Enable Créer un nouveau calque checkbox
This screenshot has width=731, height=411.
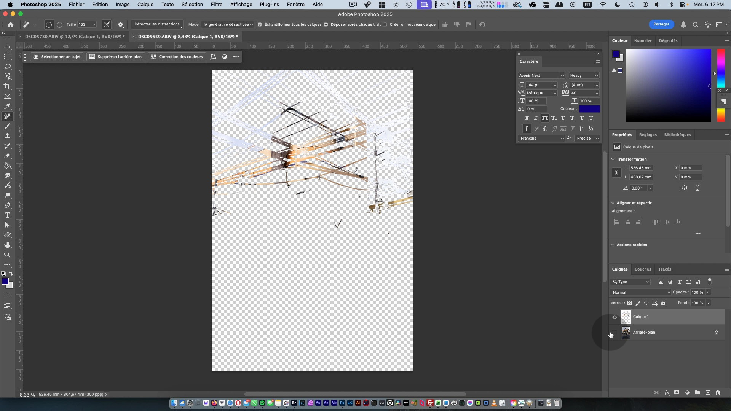click(x=385, y=25)
